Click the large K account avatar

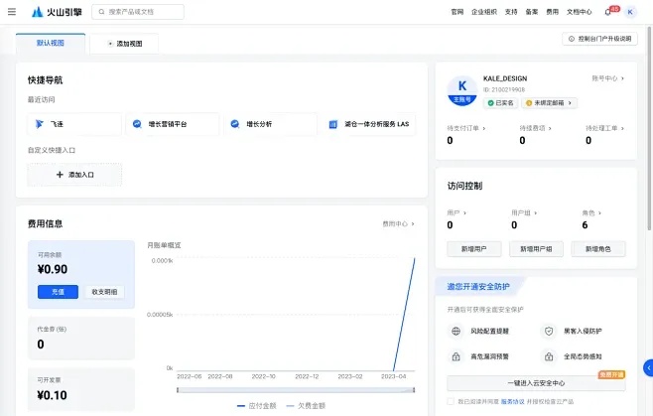pos(461,91)
